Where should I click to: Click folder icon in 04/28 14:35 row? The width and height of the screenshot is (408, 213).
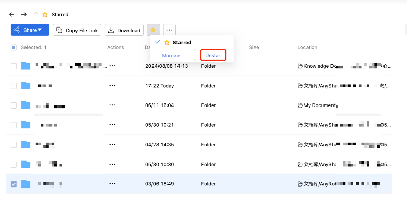[26, 145]
